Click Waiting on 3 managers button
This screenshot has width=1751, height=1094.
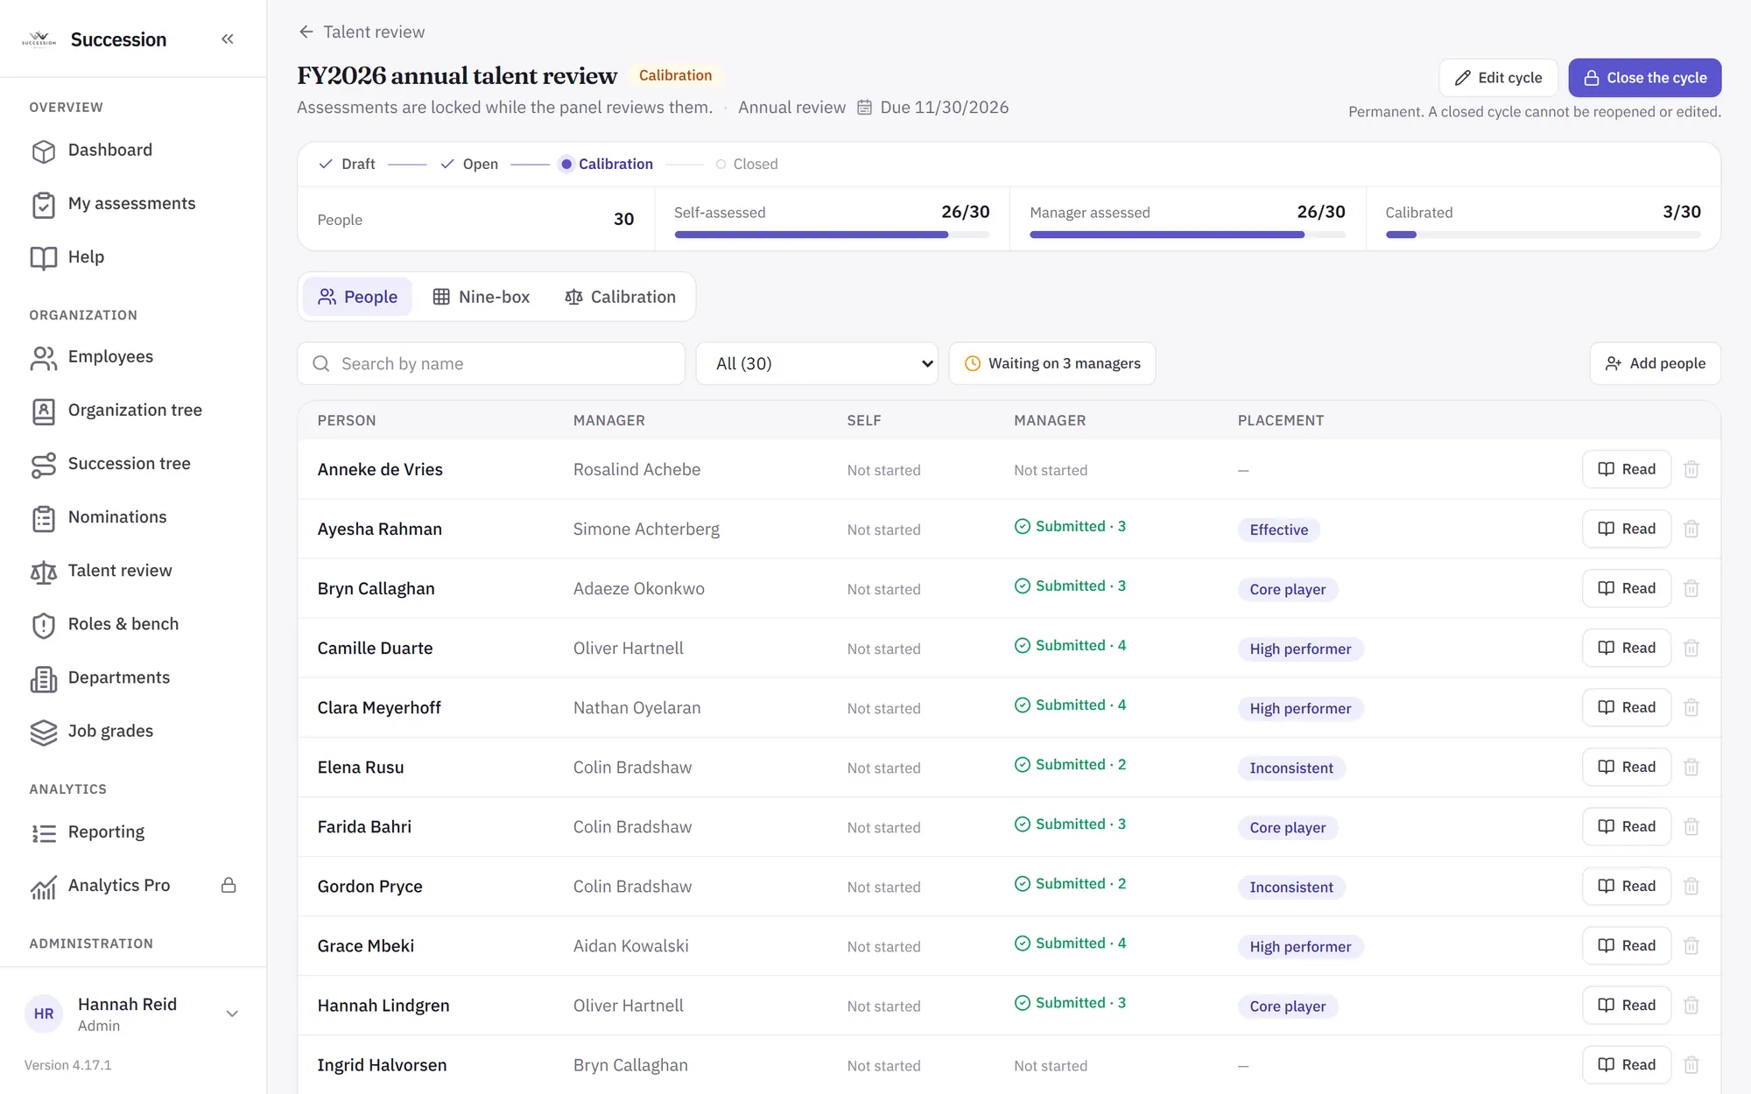[x=1051, y=363]
